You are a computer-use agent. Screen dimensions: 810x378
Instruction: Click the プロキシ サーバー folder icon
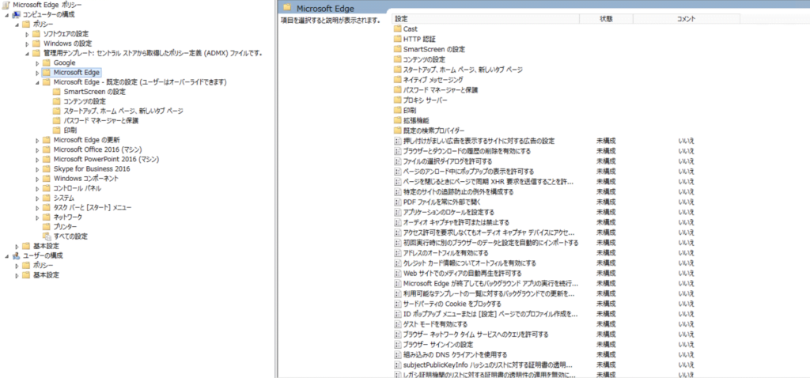coord(397,100)
